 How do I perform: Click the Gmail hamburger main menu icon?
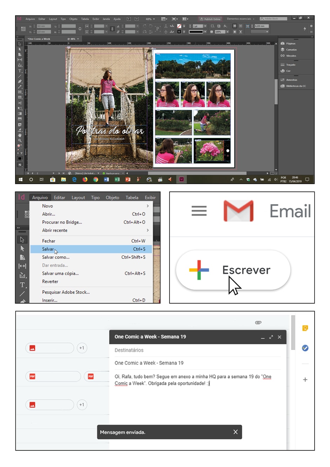[199, 211]
